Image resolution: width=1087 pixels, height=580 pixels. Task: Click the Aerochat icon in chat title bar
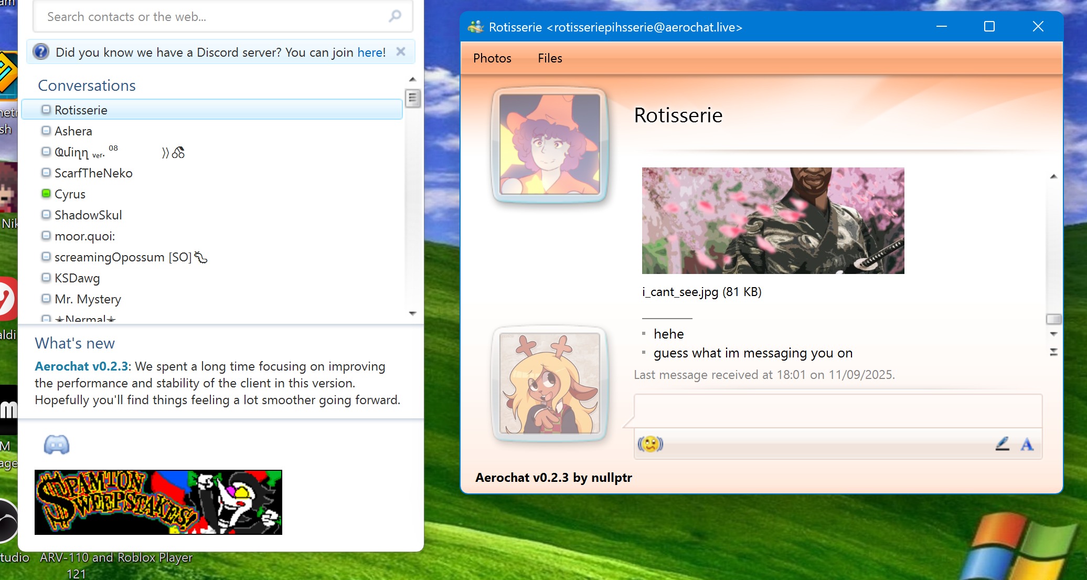tap(475, 27)
